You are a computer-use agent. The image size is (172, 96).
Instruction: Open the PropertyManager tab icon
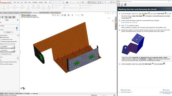2,17
